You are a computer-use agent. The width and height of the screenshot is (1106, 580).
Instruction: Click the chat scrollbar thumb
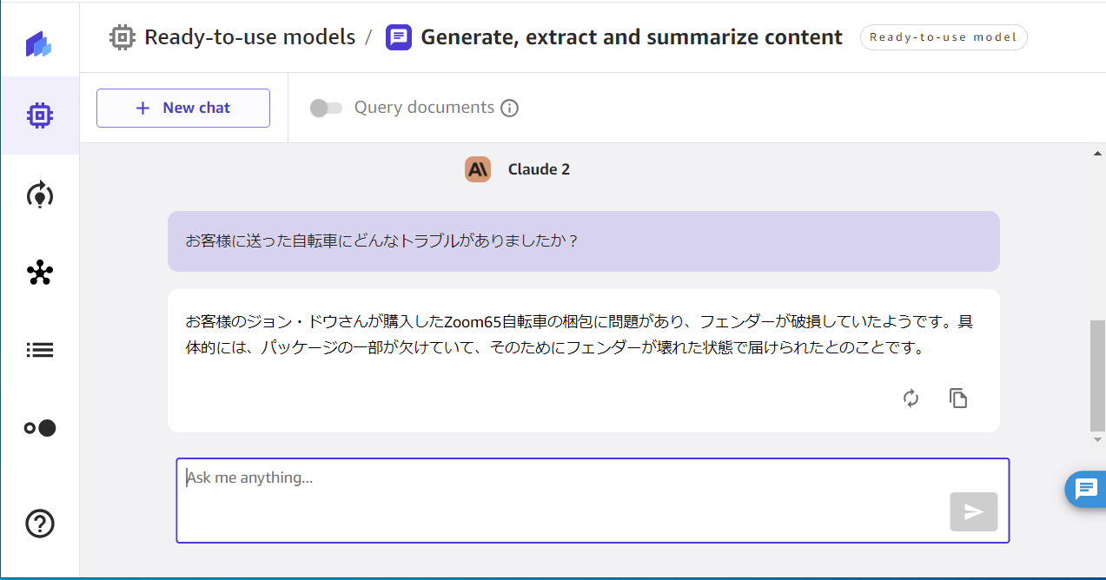click(1097, 375)
